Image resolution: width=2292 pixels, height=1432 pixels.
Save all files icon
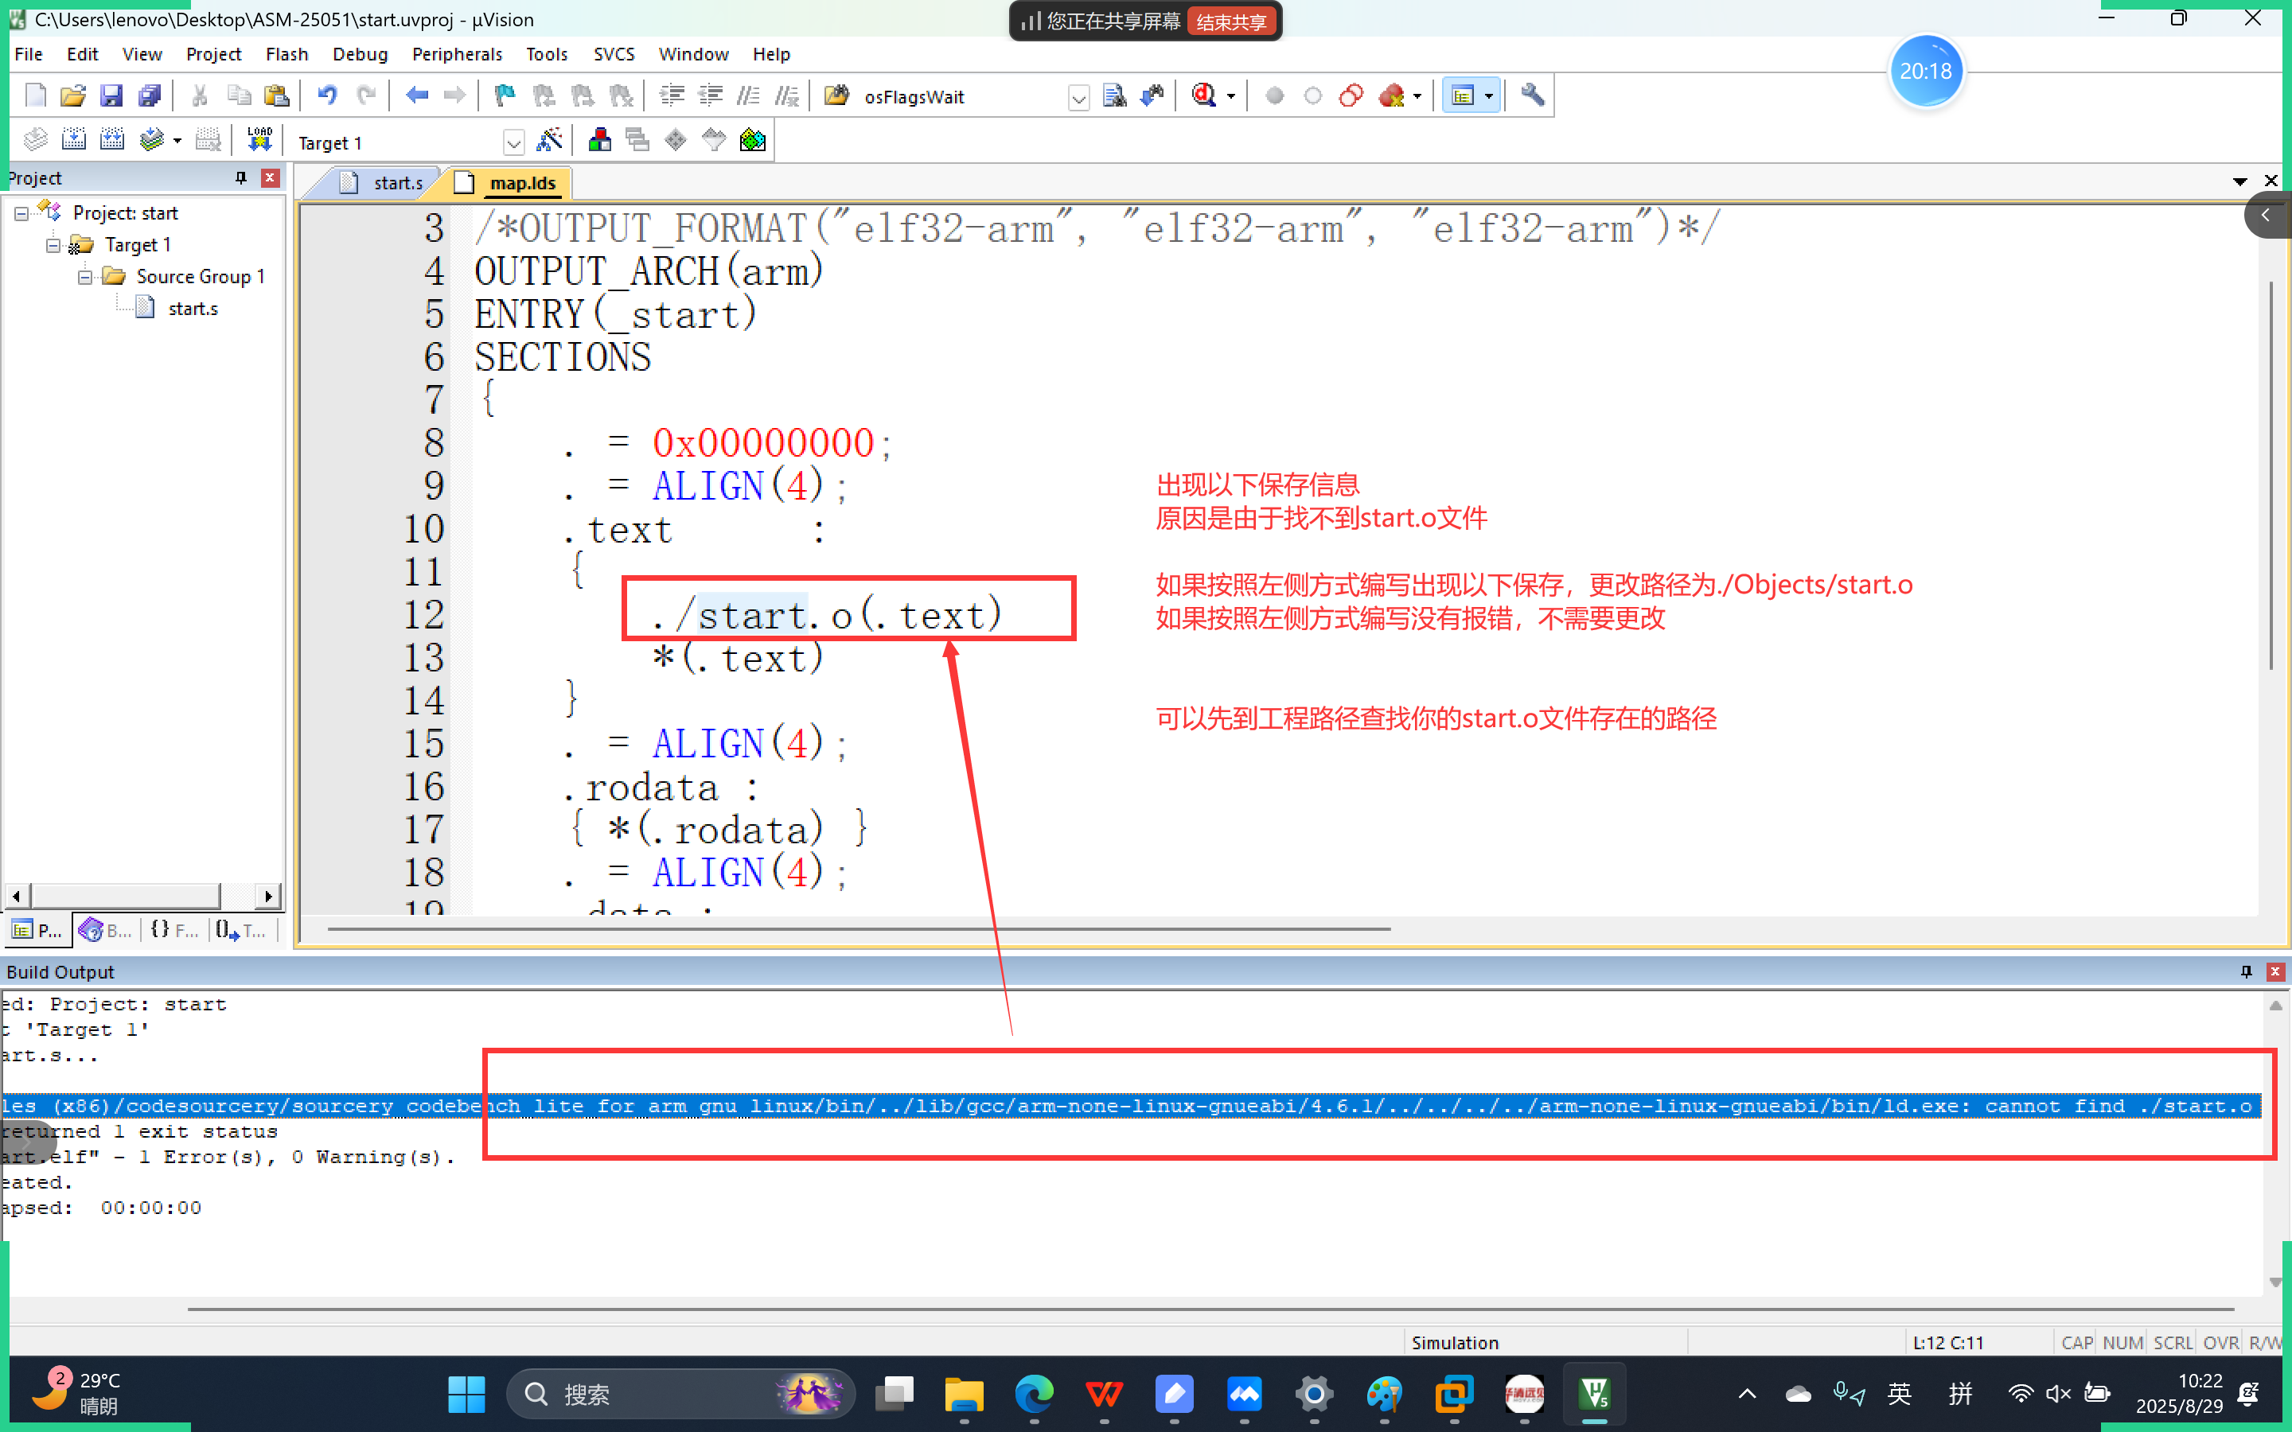pos(149,95)
